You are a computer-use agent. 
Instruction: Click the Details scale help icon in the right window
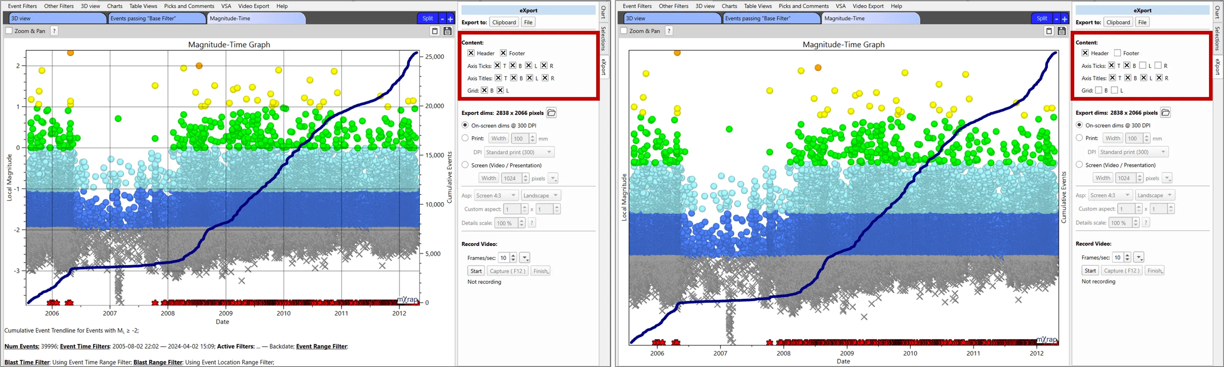[x=1146, y=222]
